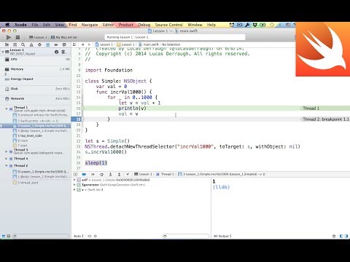Expand the v variable row

click(74, 190)
